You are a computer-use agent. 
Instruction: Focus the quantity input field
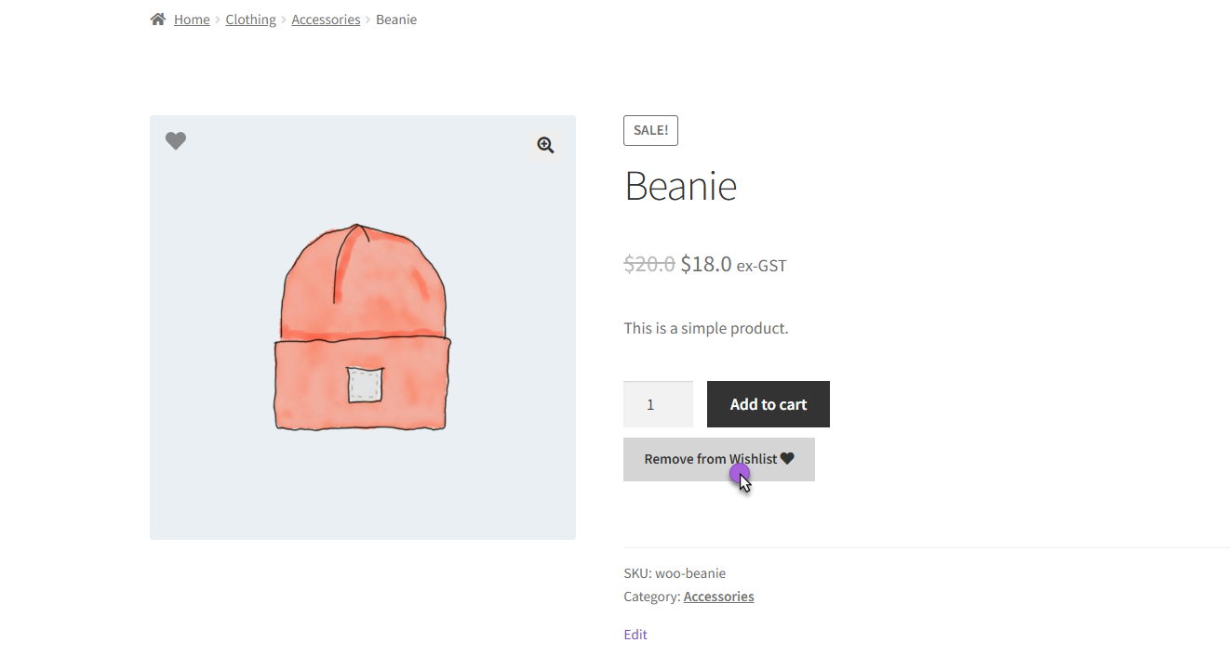[x=658, y=404]
